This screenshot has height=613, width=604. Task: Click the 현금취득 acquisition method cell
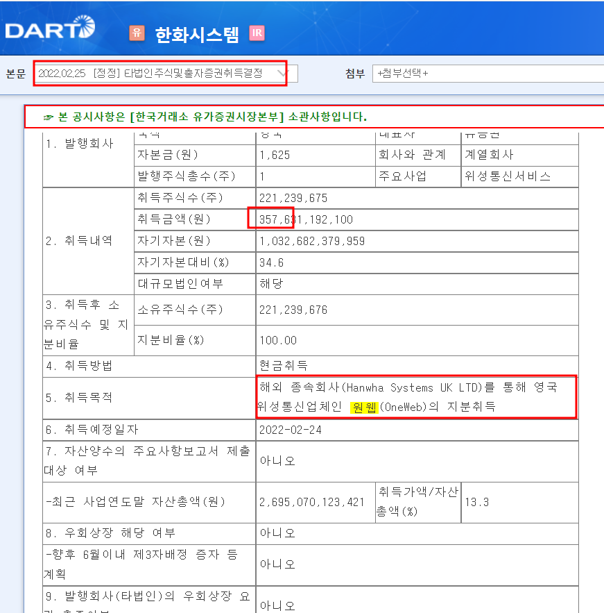(x=417, y=366)
